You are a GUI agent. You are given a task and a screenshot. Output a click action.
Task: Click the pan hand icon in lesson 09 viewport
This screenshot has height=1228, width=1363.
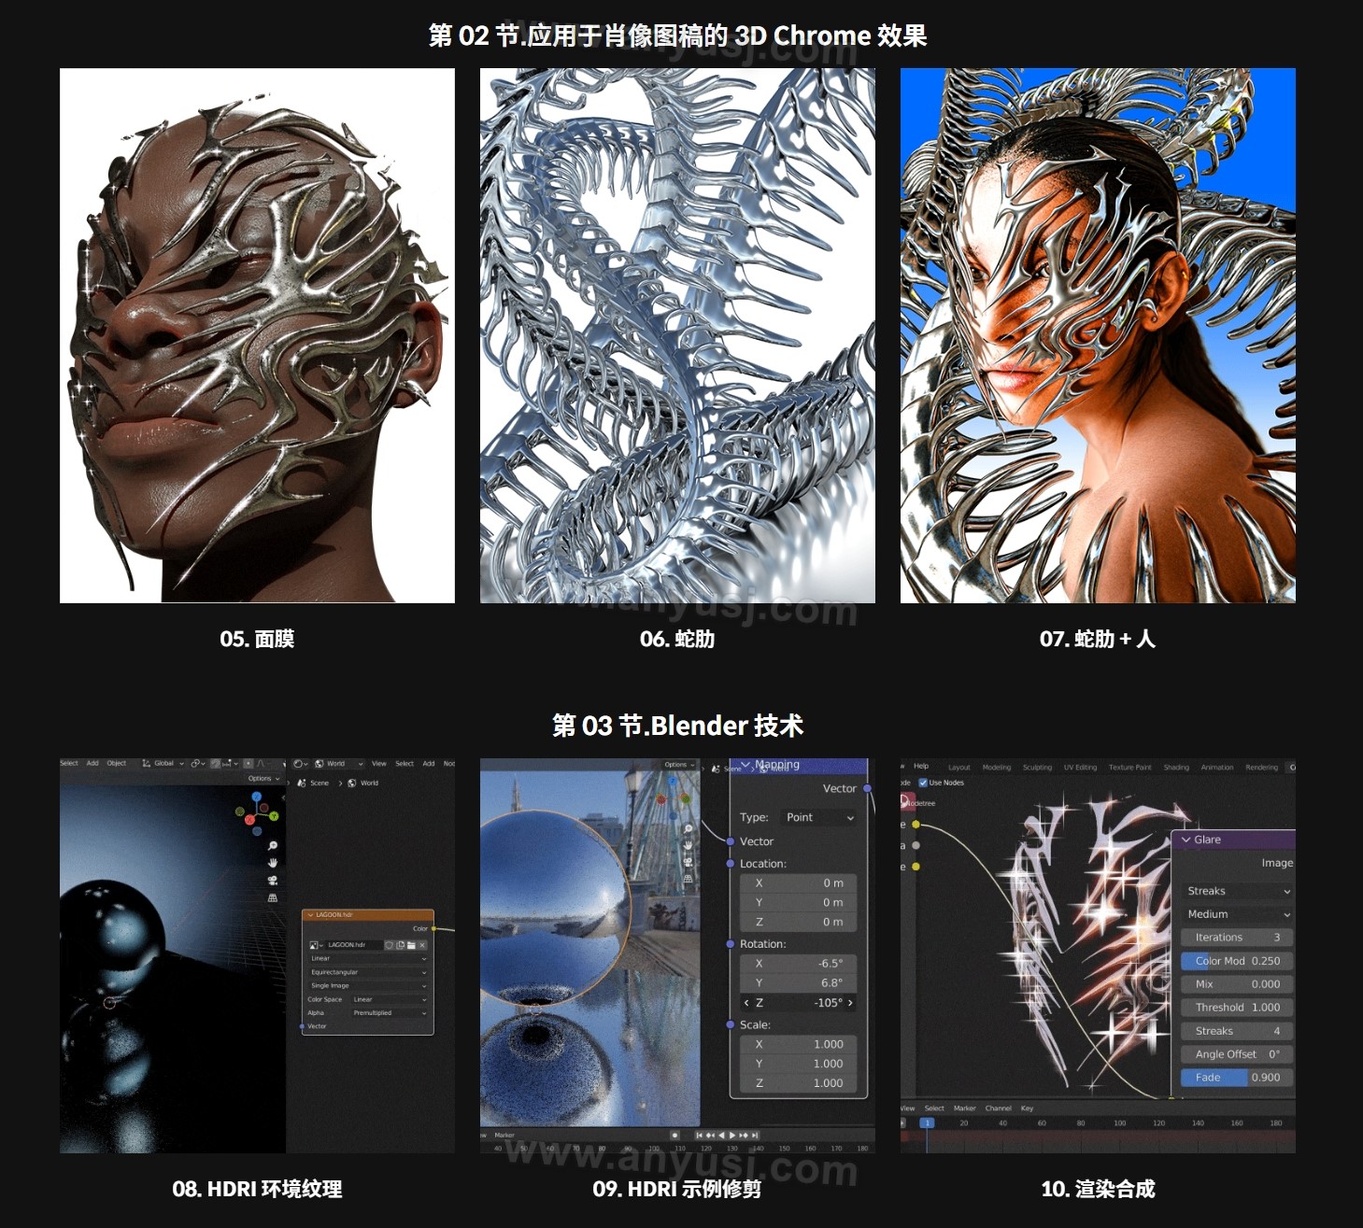pos(689,845)
